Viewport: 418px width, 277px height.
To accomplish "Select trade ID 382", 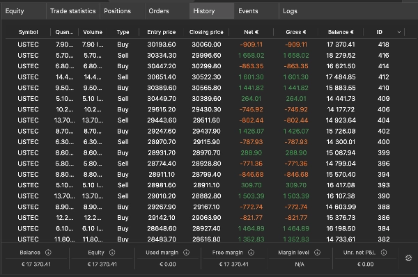I will 383,239.
